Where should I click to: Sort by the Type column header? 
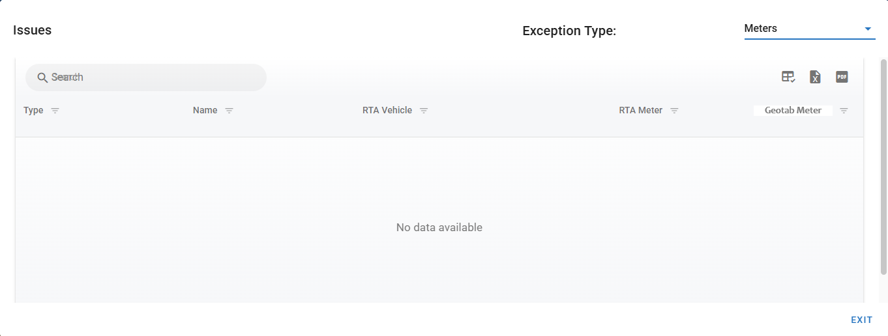tap(33, 110)
